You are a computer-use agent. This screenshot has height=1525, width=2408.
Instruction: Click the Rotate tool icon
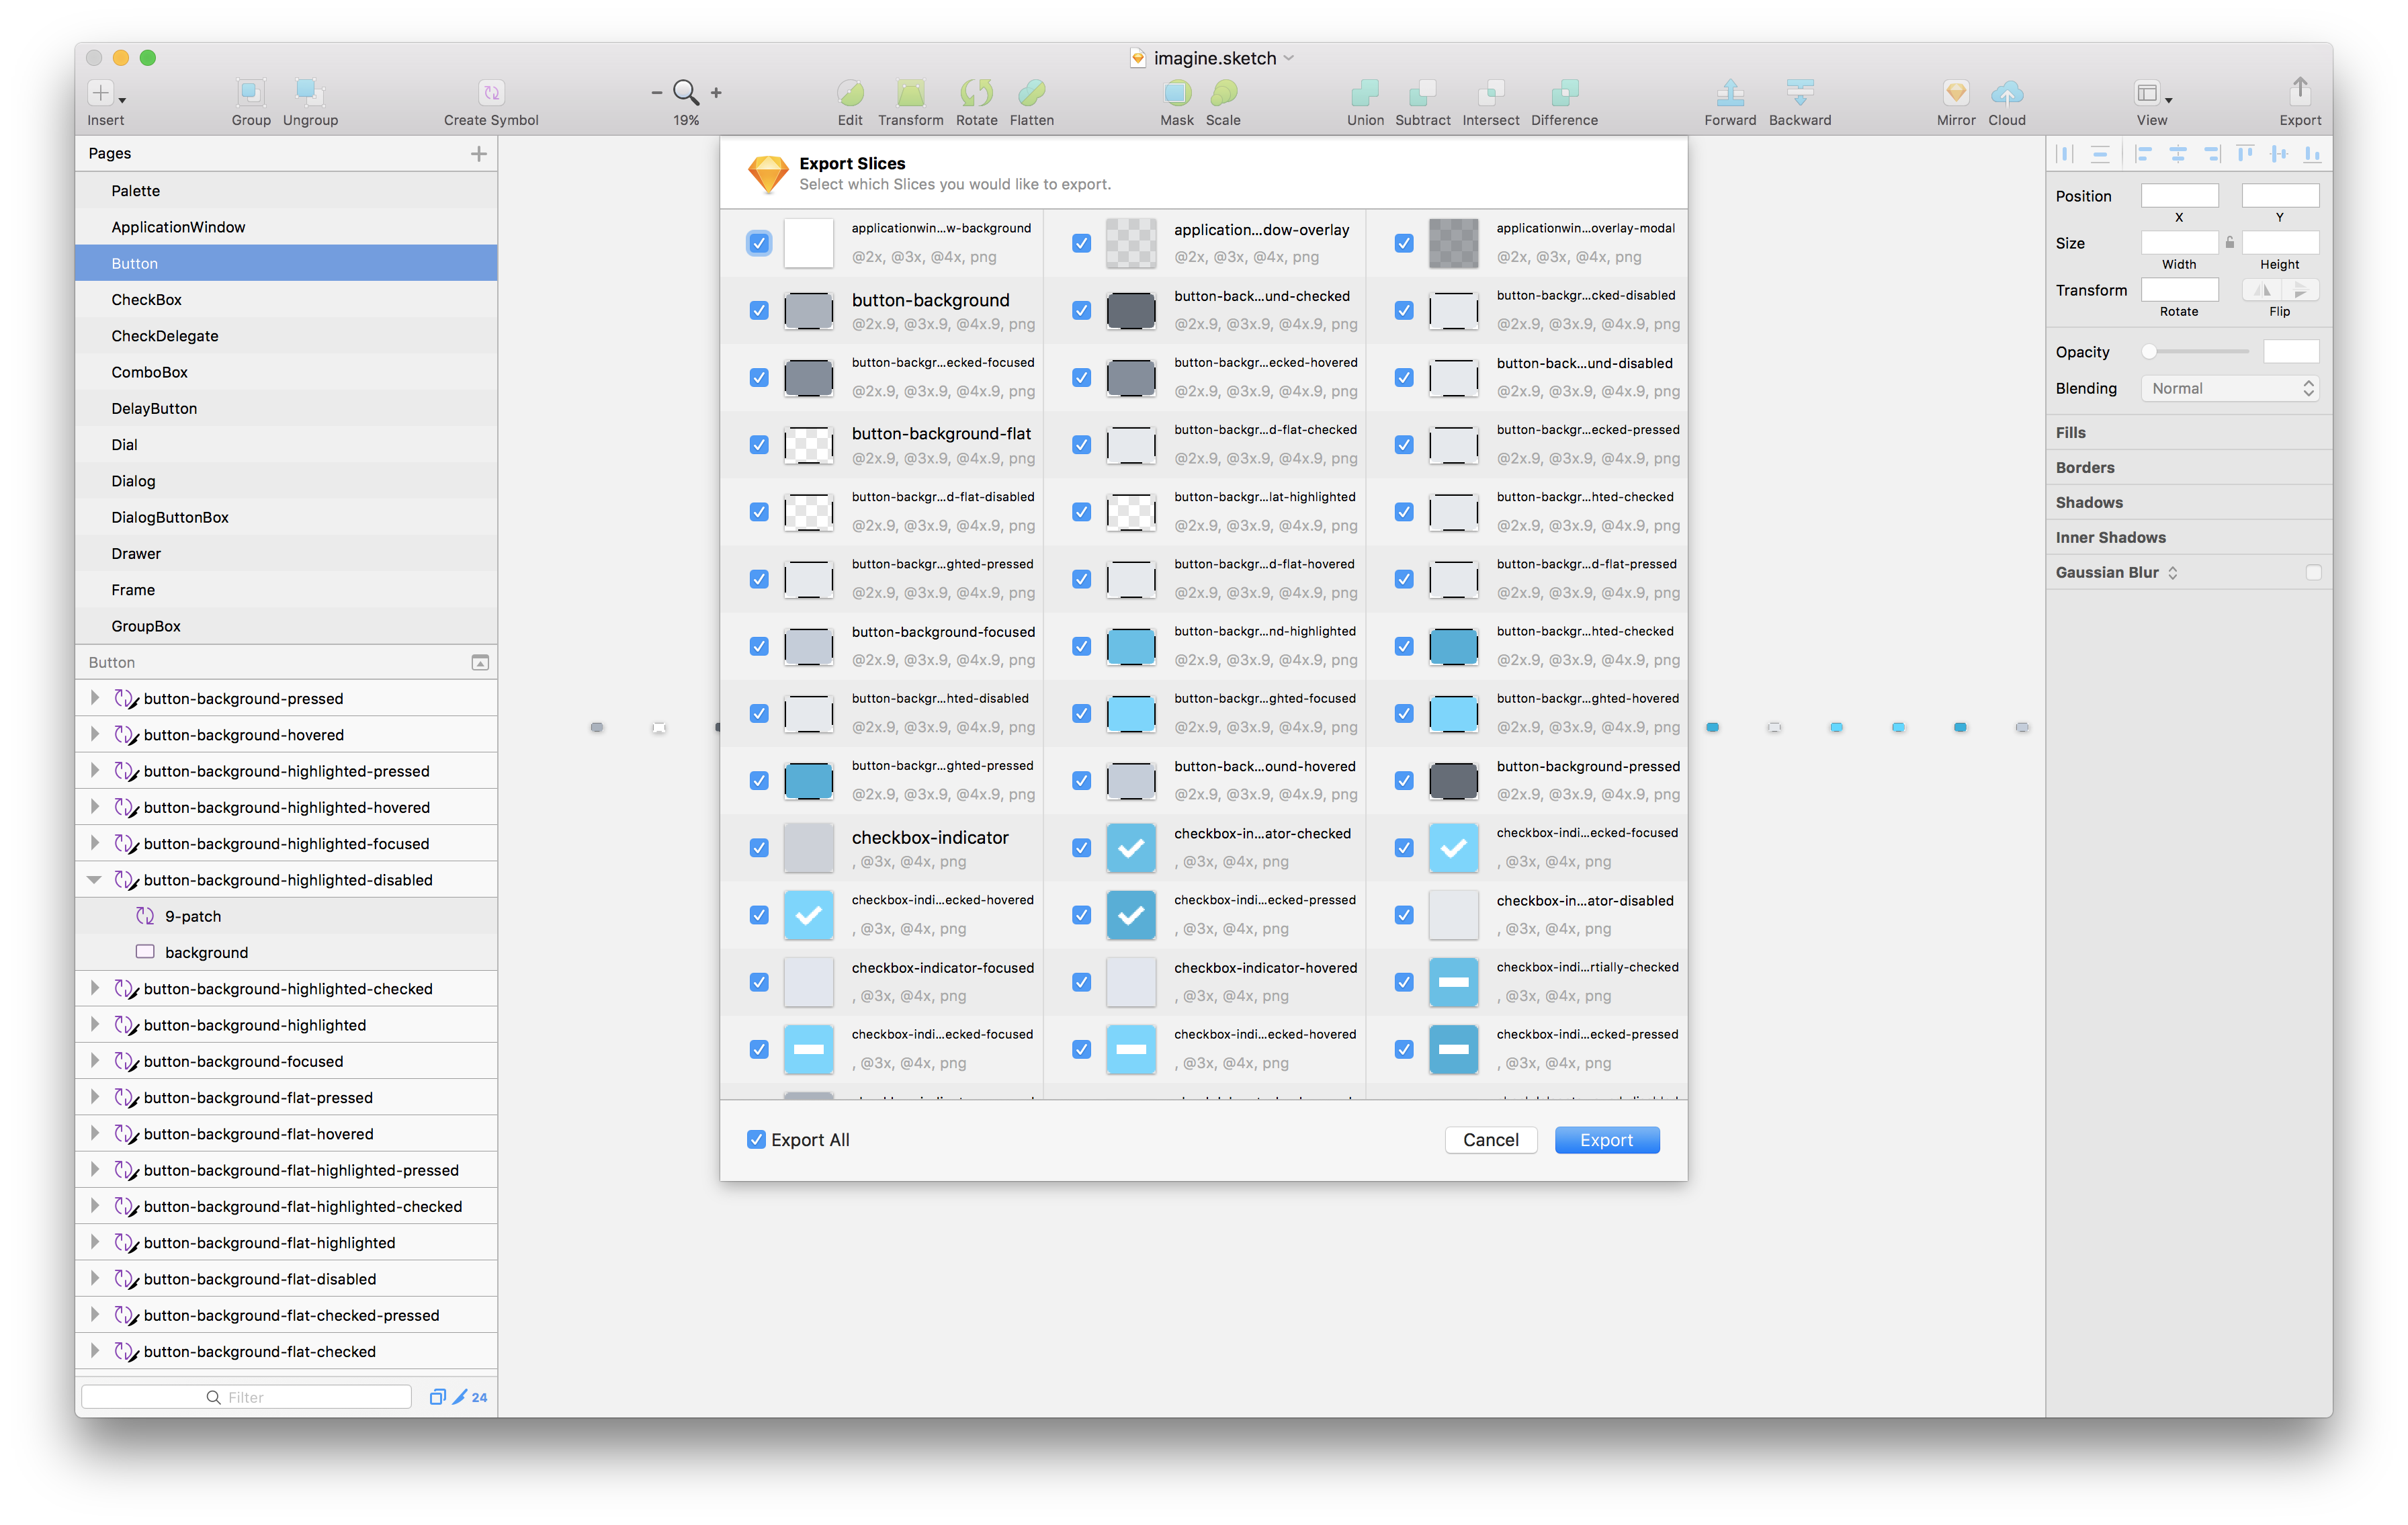976,93
